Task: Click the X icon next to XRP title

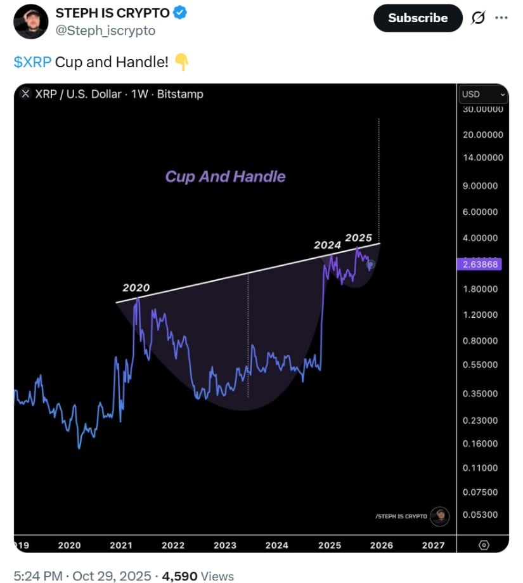Action: point(25,94)
